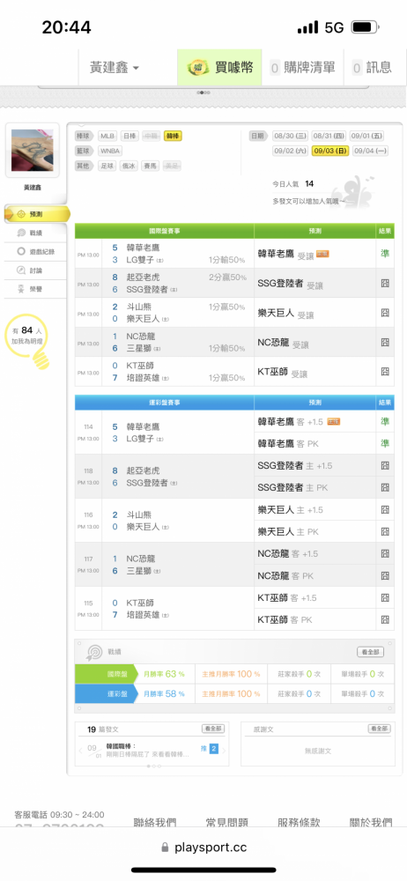407x881 pixels.
Task: Open the 買噱幣 coin purchase button
Action: pyautogui.click(x=220, y=68)
